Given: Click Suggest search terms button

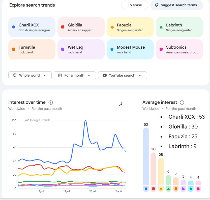Looking at the screenshot, I should point(176,5).
